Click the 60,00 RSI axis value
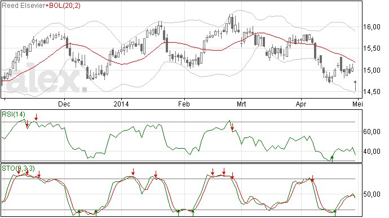Viewport: 389px width, 218px height. [372, 132]
